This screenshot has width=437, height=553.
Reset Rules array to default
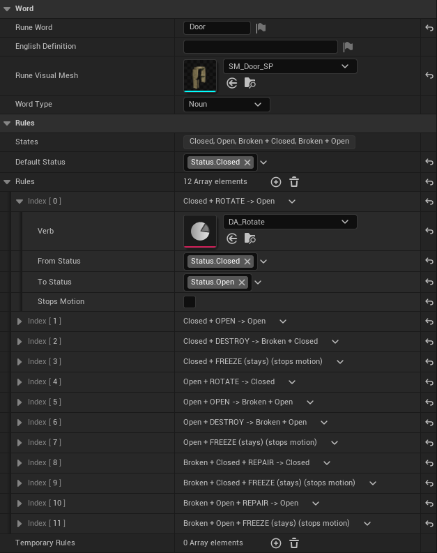[429, 182]
